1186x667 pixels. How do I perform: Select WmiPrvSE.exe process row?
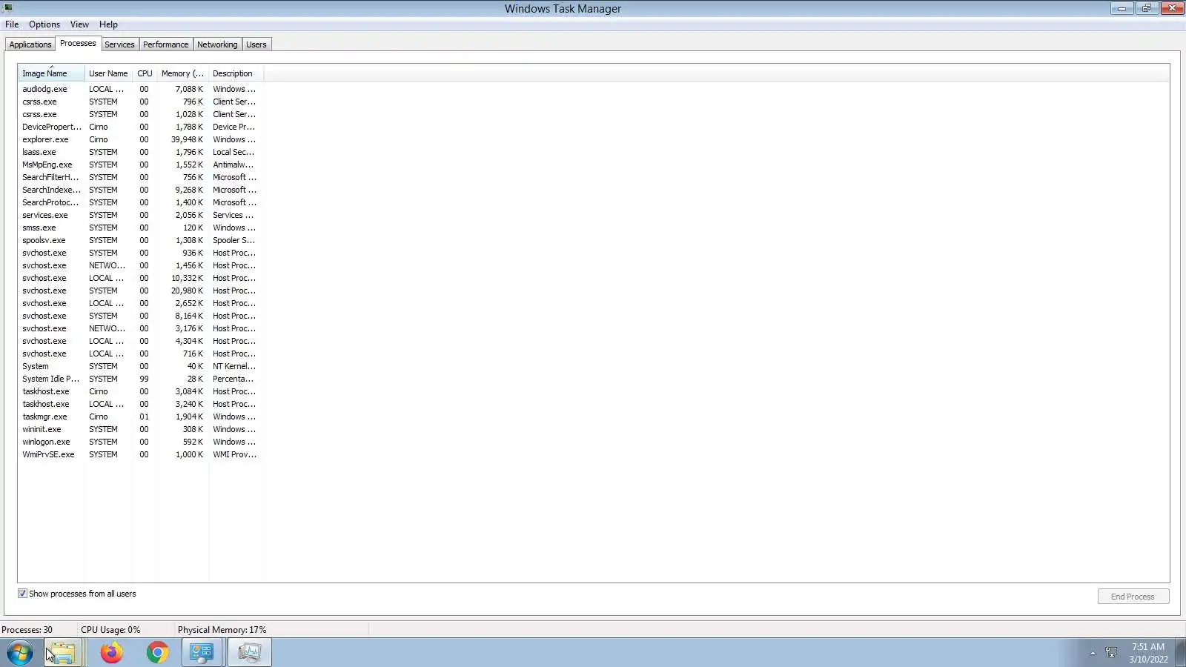141,454
